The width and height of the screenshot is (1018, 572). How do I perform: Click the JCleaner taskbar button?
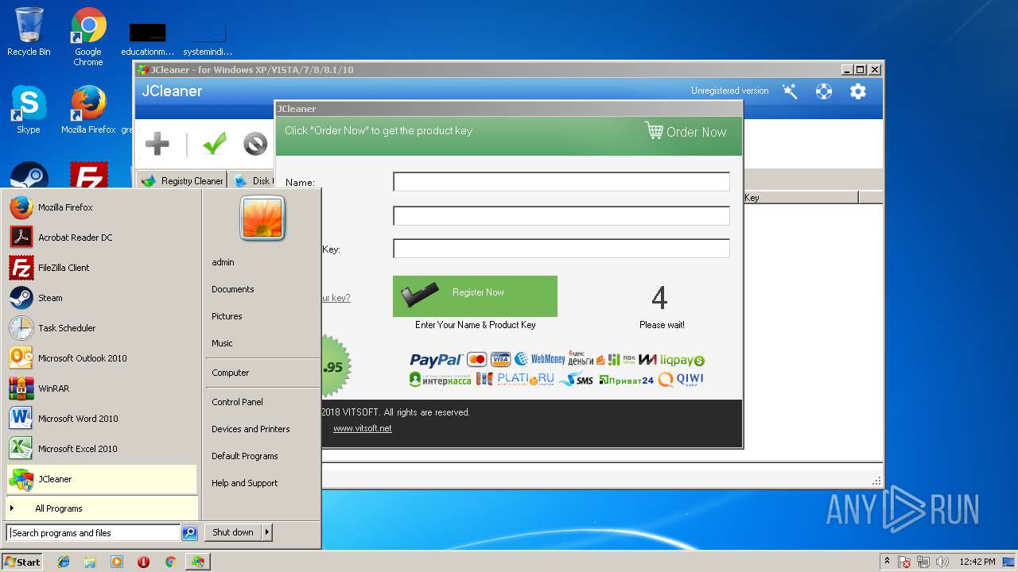197,562
